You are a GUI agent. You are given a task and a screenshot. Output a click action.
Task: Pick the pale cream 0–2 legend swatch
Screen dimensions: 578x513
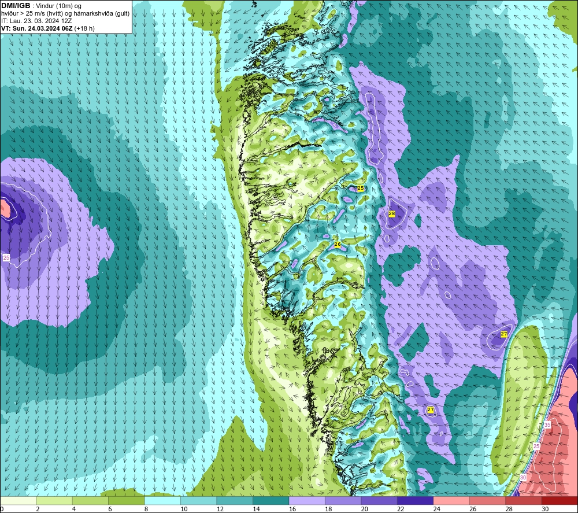18,500
